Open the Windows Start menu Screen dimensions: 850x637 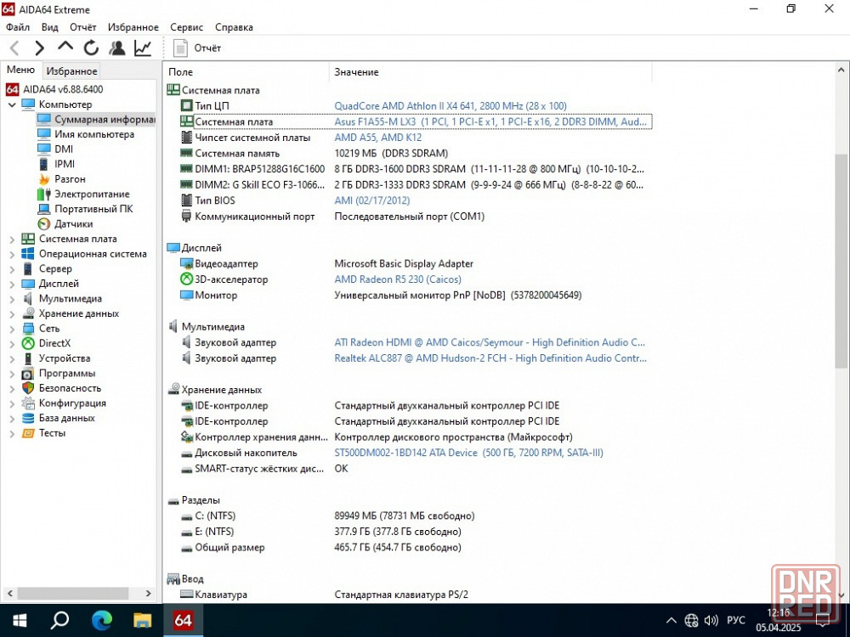click(20, 620)
